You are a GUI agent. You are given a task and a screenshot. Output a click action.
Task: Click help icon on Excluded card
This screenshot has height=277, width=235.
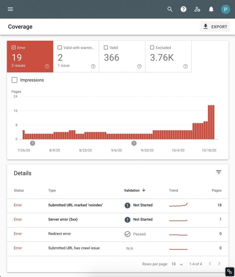tap(185, 66)
